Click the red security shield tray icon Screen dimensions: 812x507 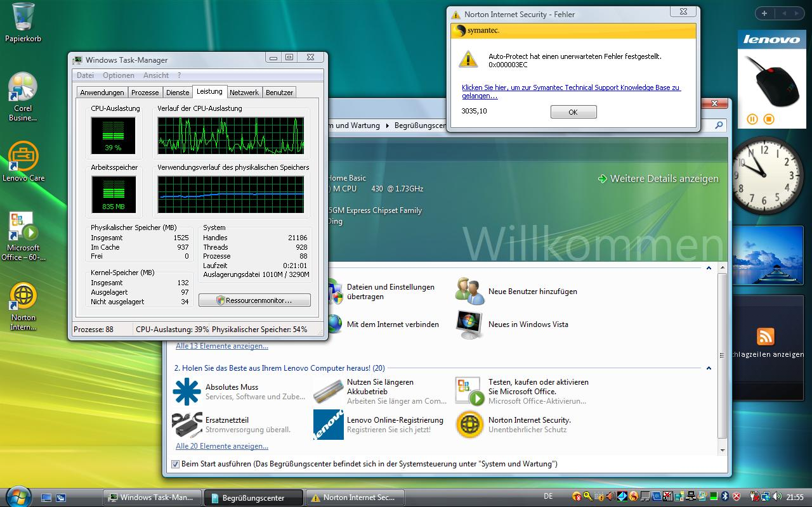tap(736, 497)
